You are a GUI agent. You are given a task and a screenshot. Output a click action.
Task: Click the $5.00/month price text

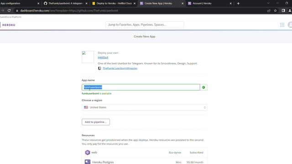[195, 162]
